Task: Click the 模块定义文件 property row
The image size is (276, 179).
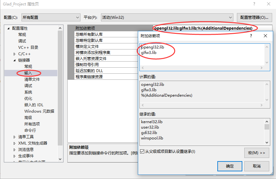Action: (x=106, y=47)
